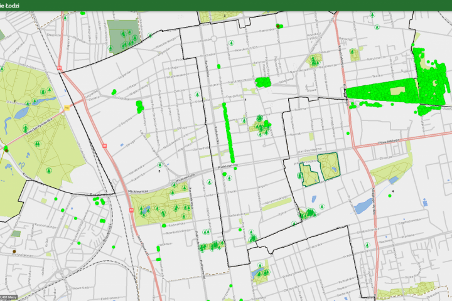
Task: Click the green dot on Radwańska below the park
Action: click(164, 226)
